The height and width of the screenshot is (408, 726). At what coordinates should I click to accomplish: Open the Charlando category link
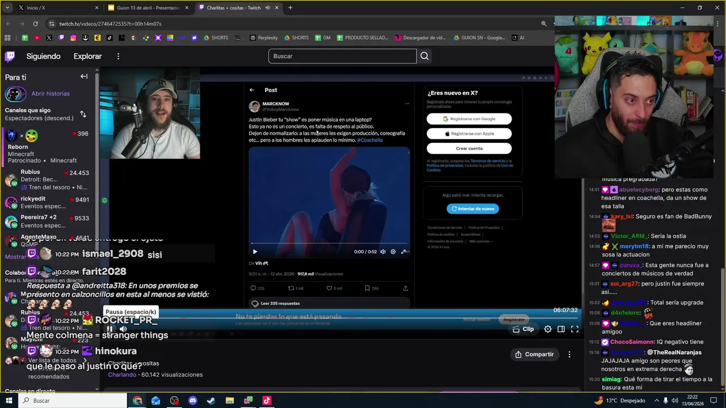pos(122,375)
